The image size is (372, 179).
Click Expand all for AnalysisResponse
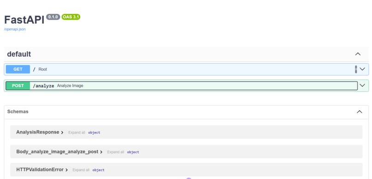point(77,132)
